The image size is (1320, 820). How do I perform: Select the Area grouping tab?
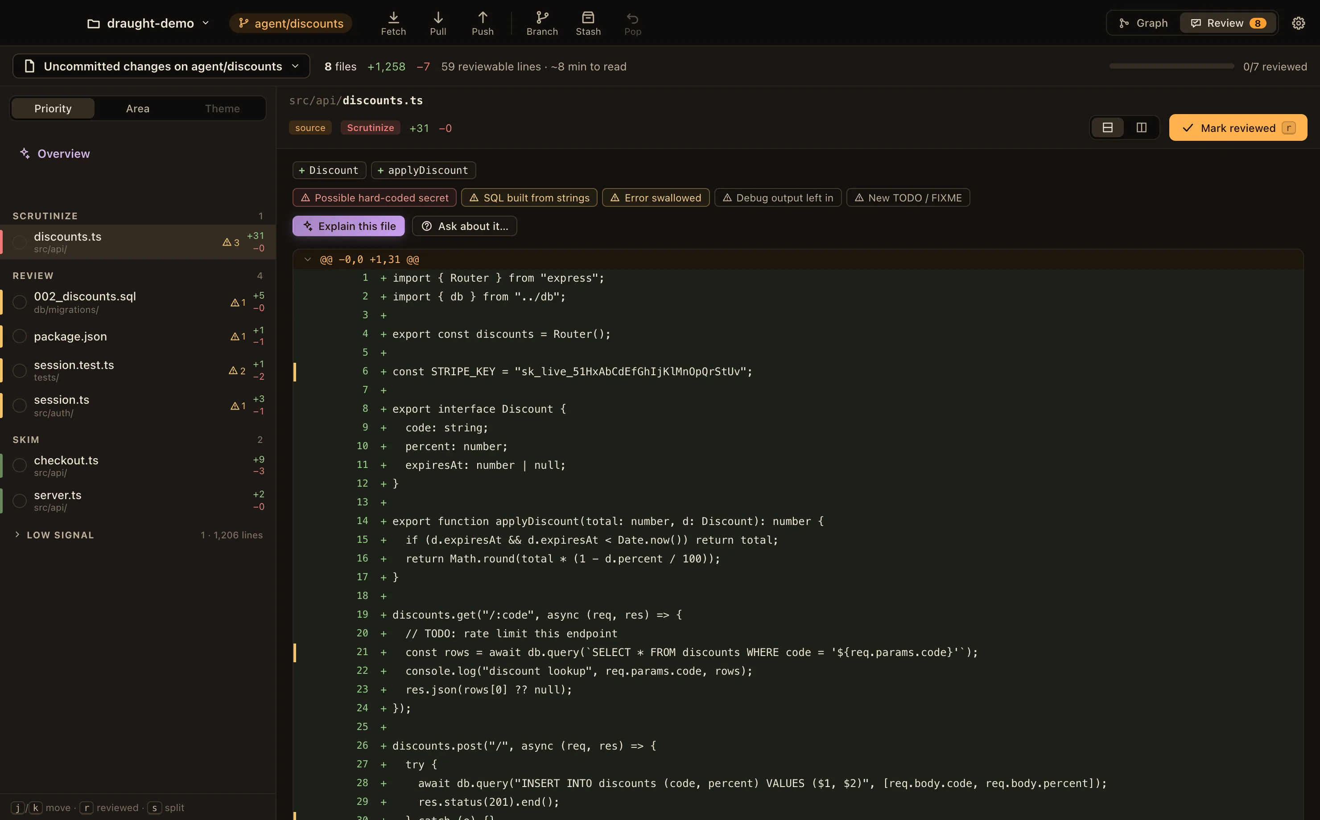[138, 108]
